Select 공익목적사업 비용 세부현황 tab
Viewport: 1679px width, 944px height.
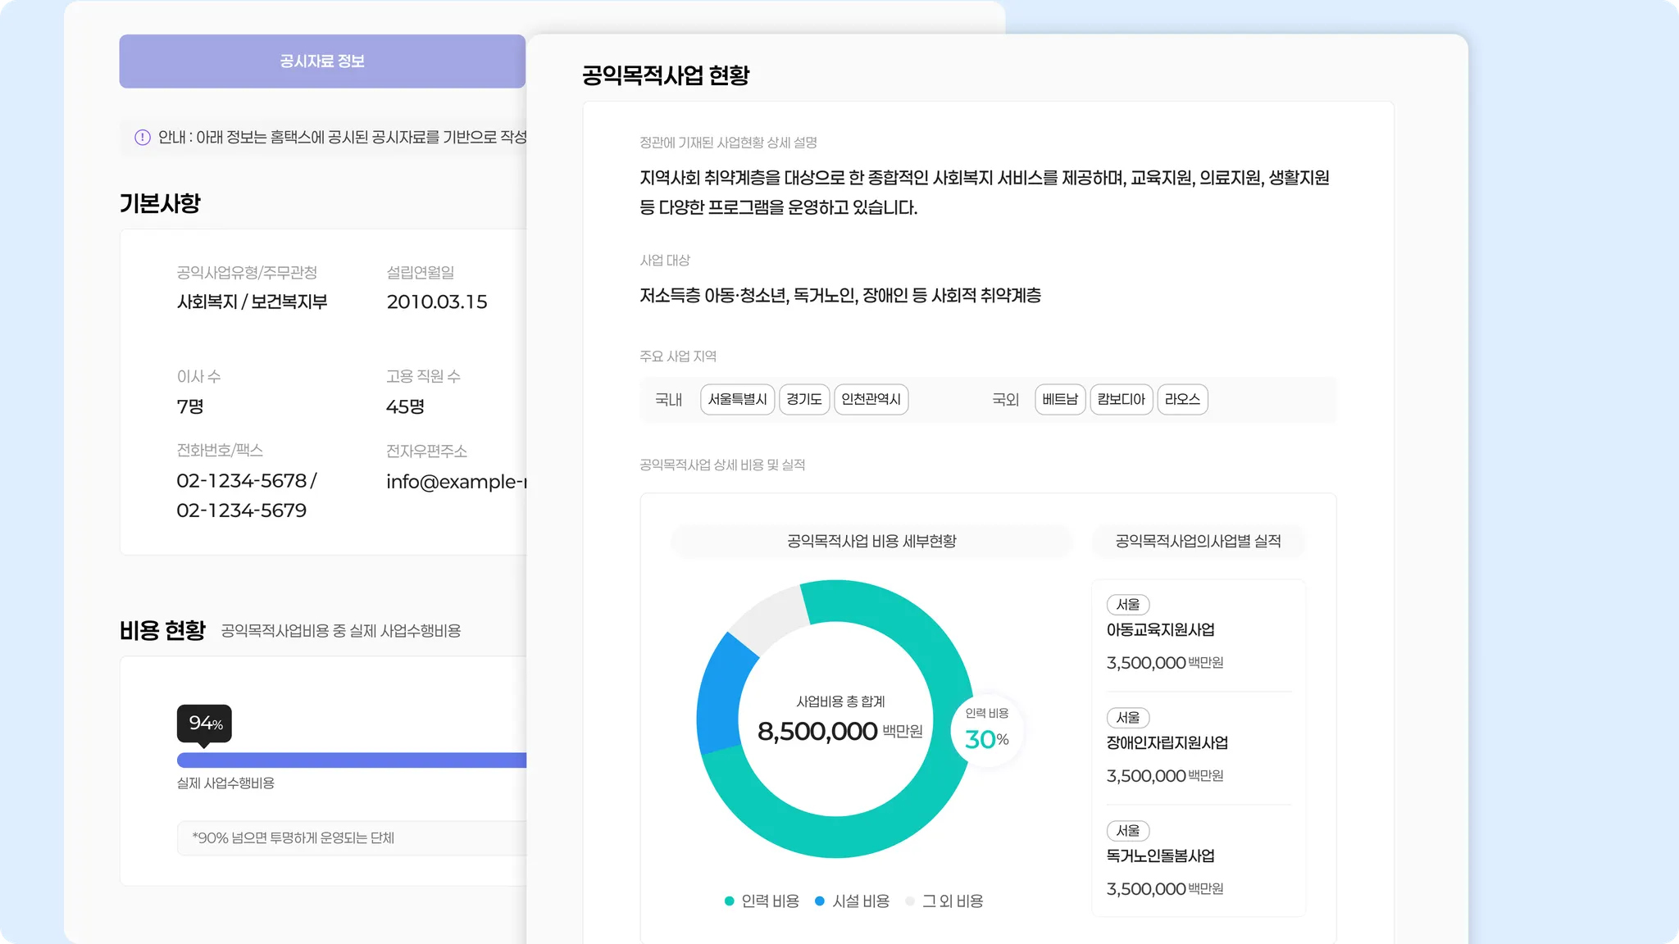(871, 542)
